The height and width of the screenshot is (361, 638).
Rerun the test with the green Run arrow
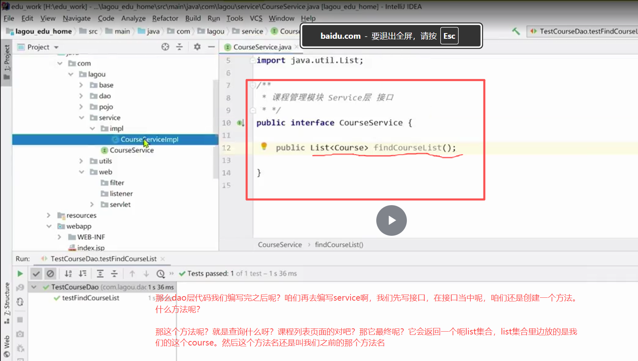click(x=20, y=274)
